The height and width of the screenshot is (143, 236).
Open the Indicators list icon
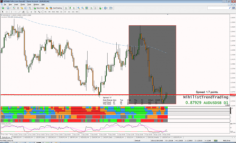point(100,8)
